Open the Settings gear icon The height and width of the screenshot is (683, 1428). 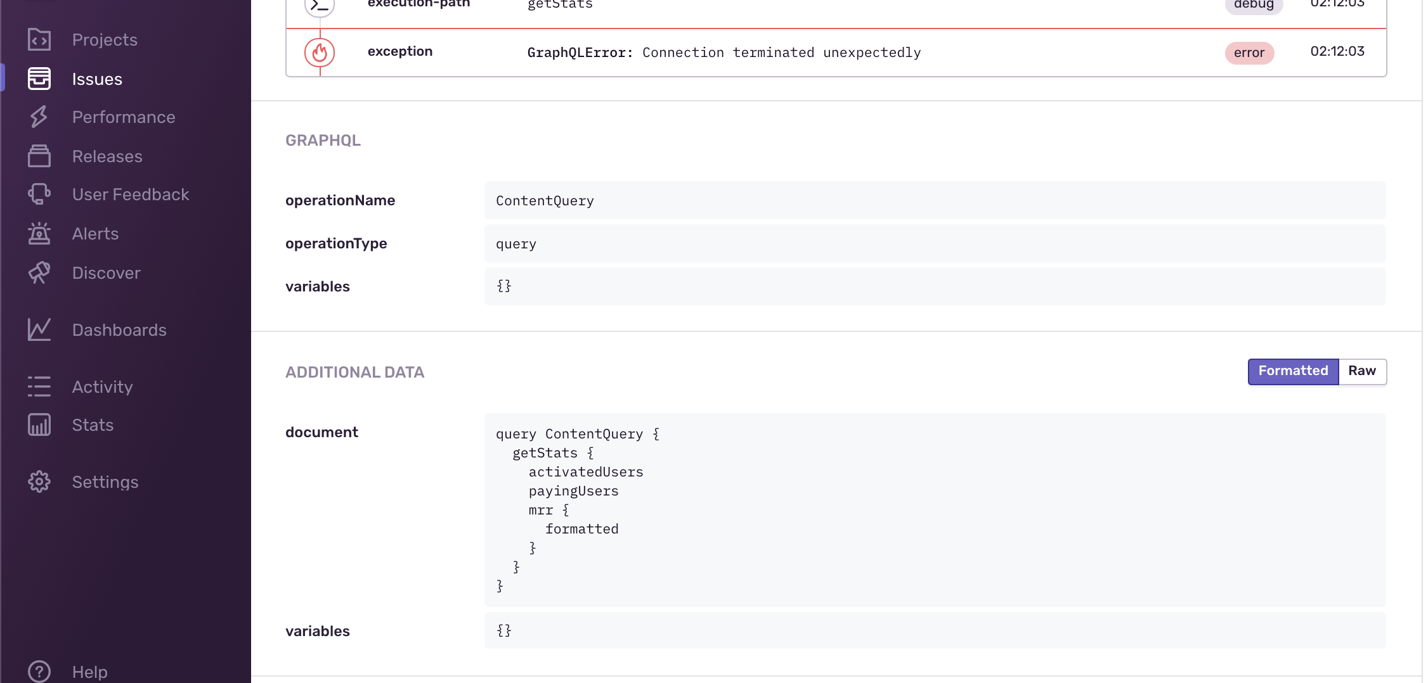[x=39, y=482]
